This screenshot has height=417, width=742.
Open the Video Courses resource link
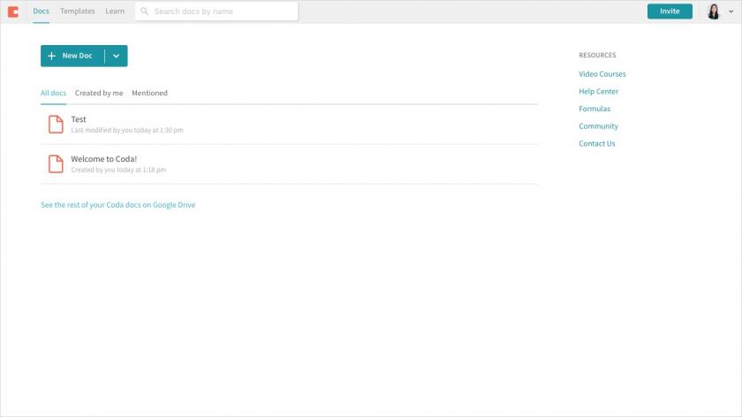point(602,74)
